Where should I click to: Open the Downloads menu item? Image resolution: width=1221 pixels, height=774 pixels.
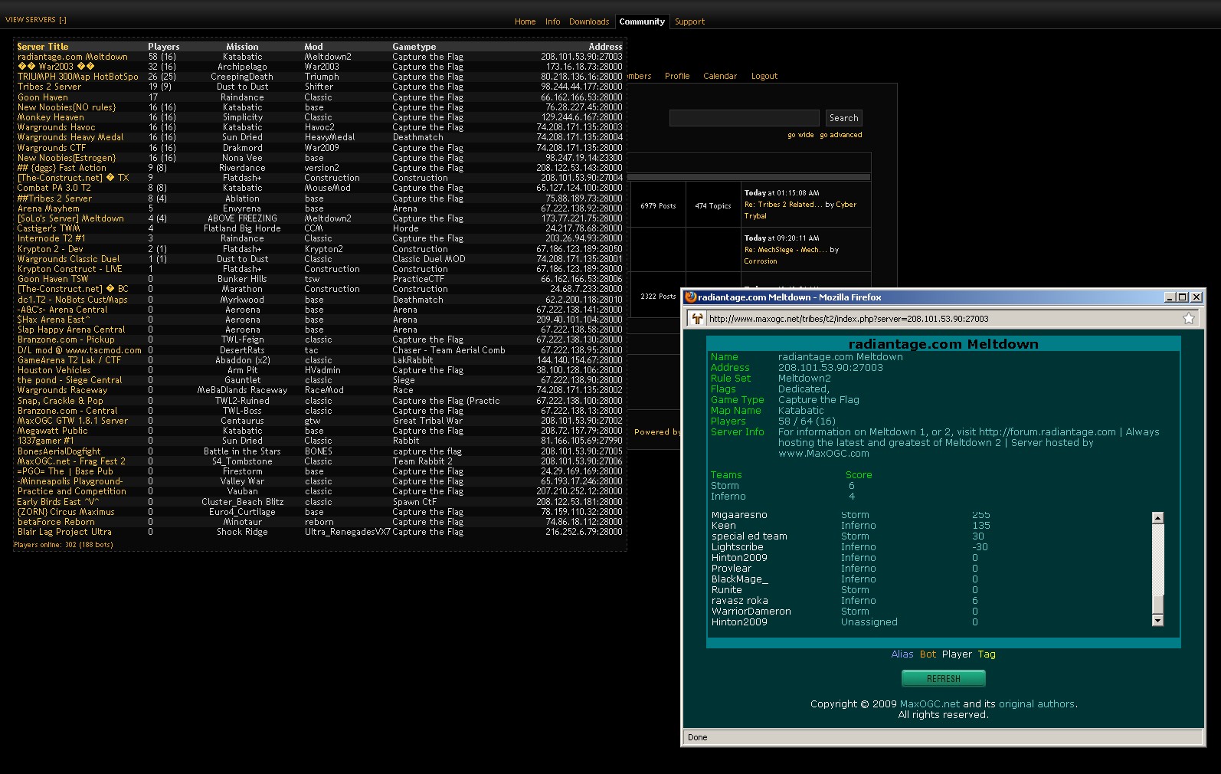pyautogui.click(x=589, y=21)
